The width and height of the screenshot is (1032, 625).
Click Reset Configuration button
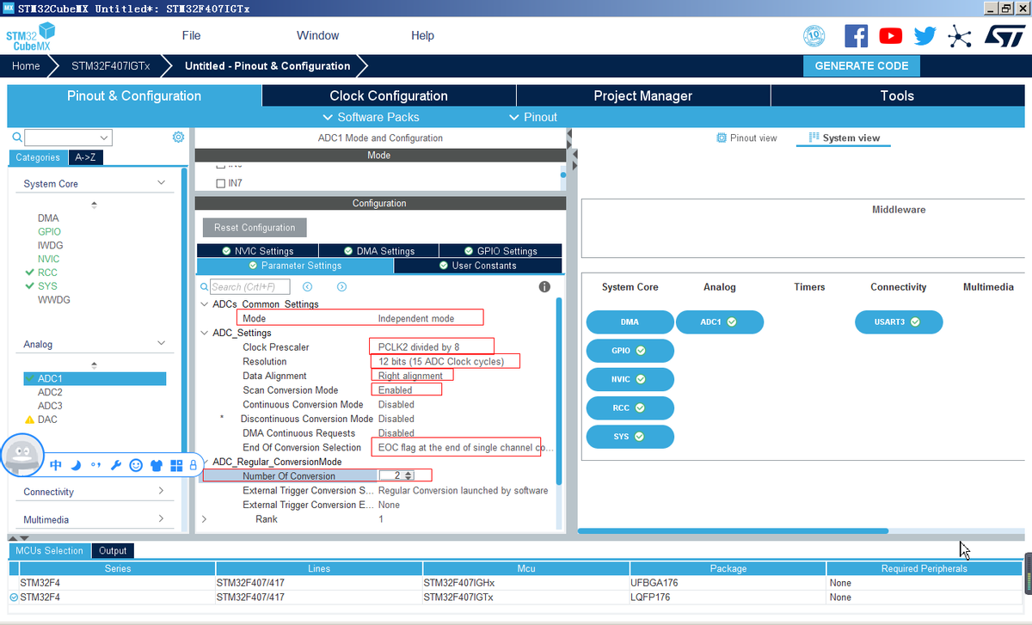coord(255,228)
